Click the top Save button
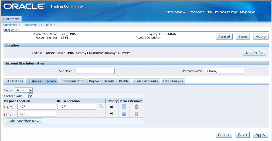This screenshot has height=141, width=272. point(243,37)
